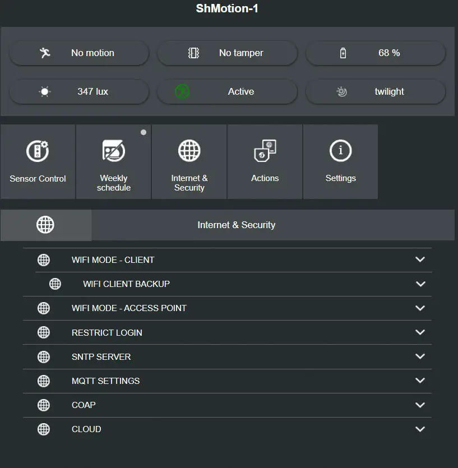The width and height of the screenshot is (458, 468).
Task: Click the Settings info icon
Action: 340,150
